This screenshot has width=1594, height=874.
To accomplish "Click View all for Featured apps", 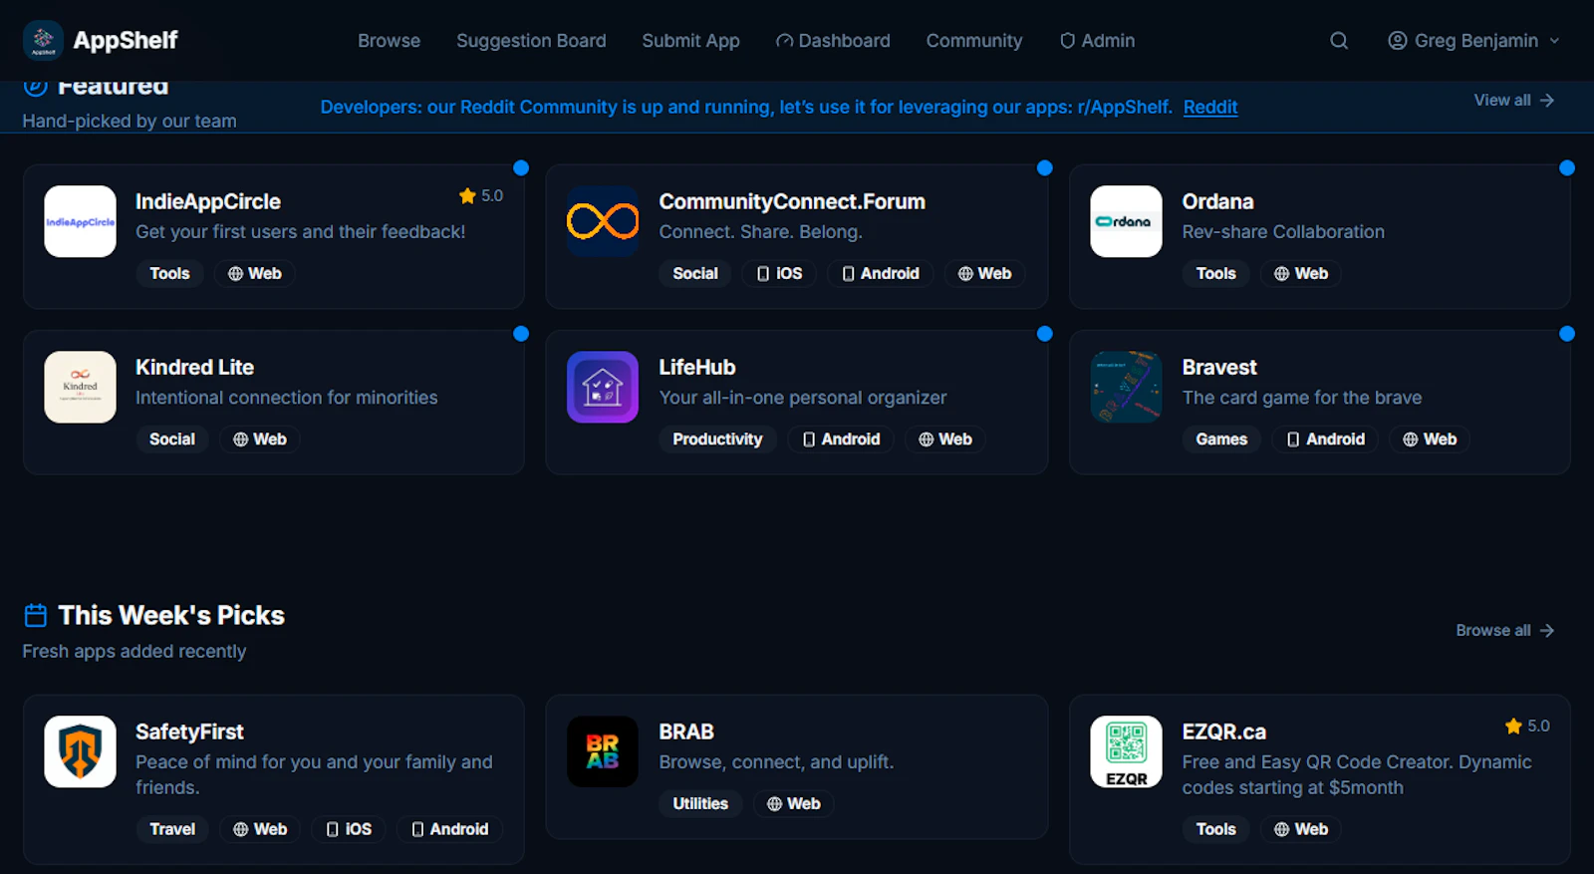I will [x=1513, y=100].
